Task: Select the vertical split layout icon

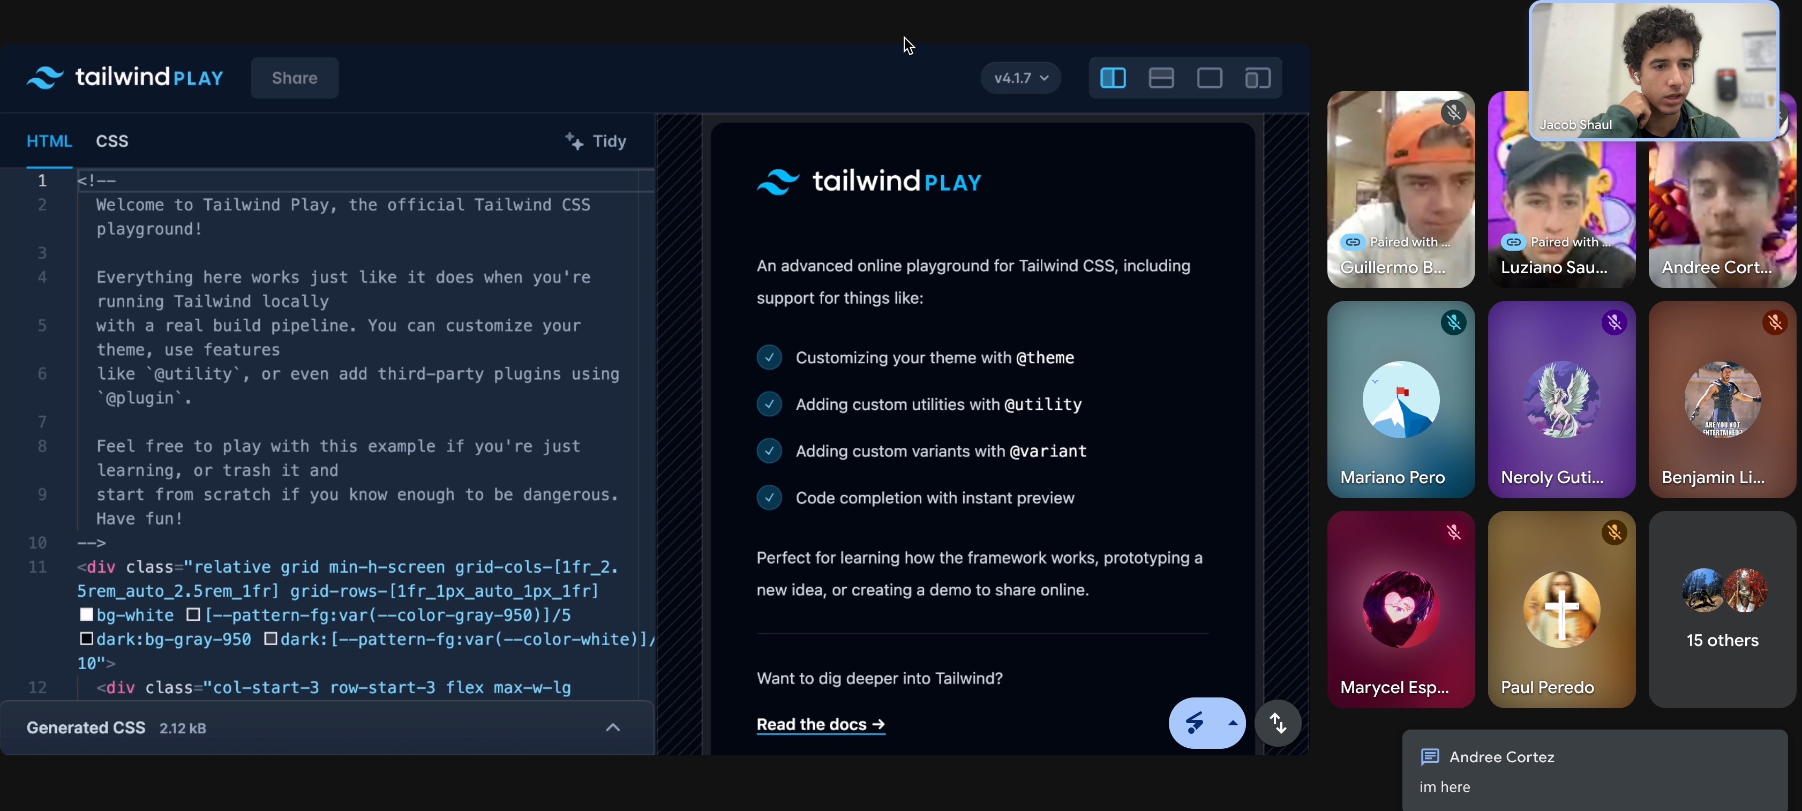Action: (1112, 78)
